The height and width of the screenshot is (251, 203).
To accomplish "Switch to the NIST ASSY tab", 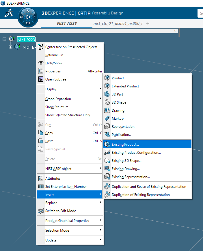I will 67,24.
